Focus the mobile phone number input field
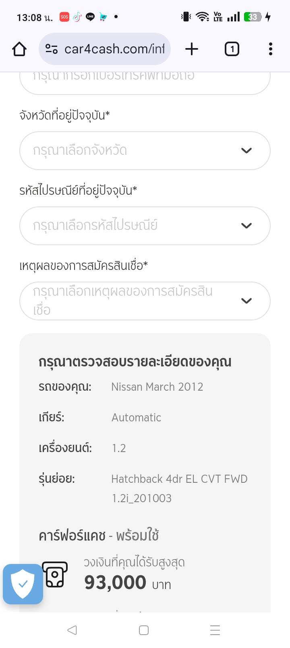 pos(145,81)
